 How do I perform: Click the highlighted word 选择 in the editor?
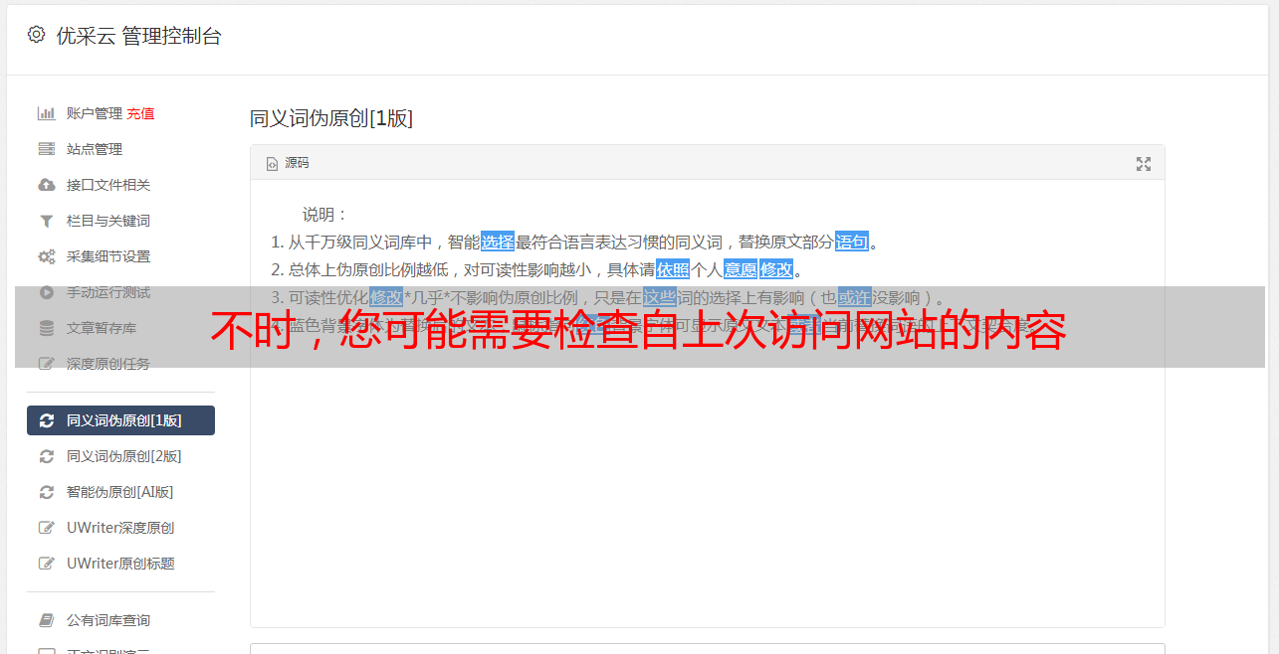498,242
